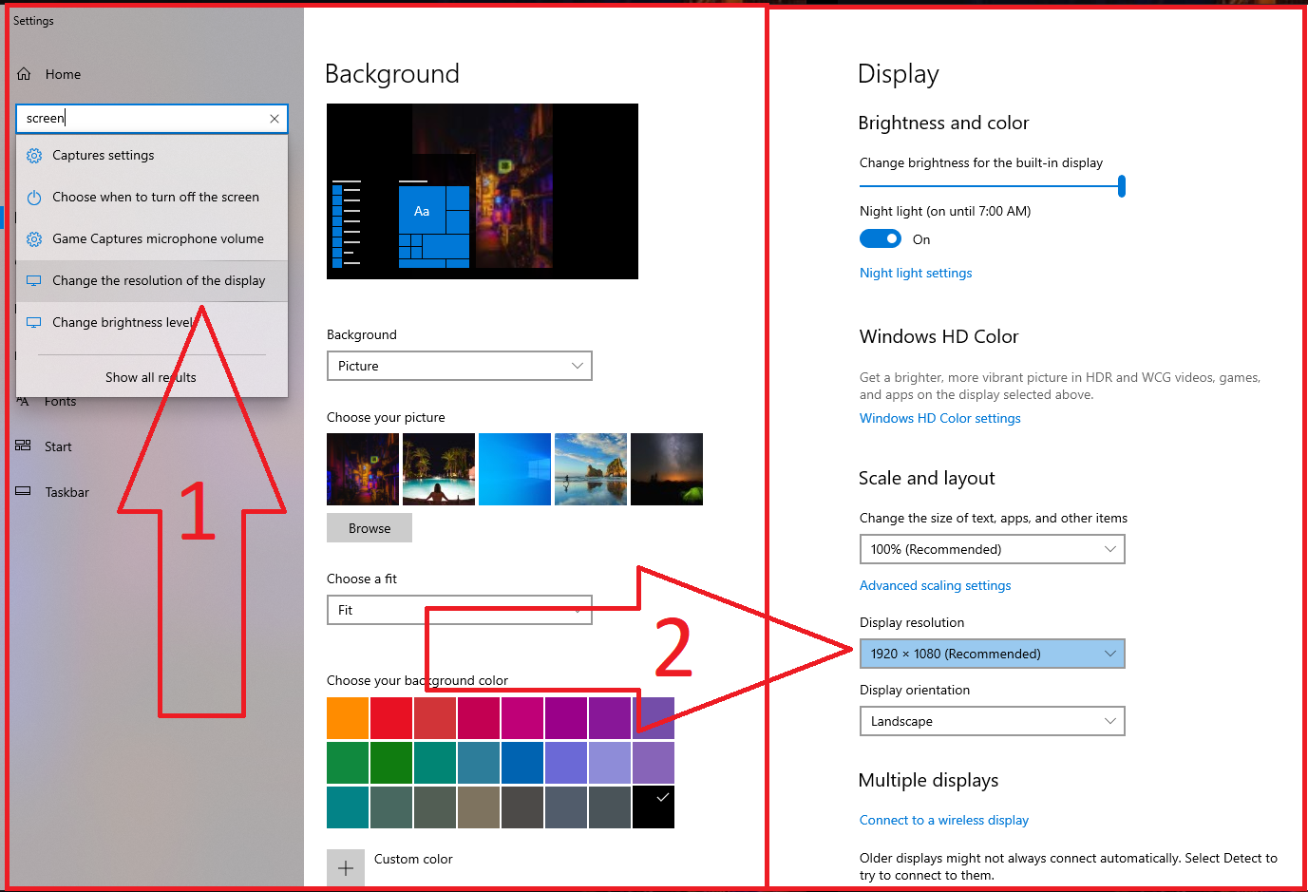1308x892 pixels.
Task: Select the blue Windows wallpaper thumbnail
Action: [x=514, y=468]
